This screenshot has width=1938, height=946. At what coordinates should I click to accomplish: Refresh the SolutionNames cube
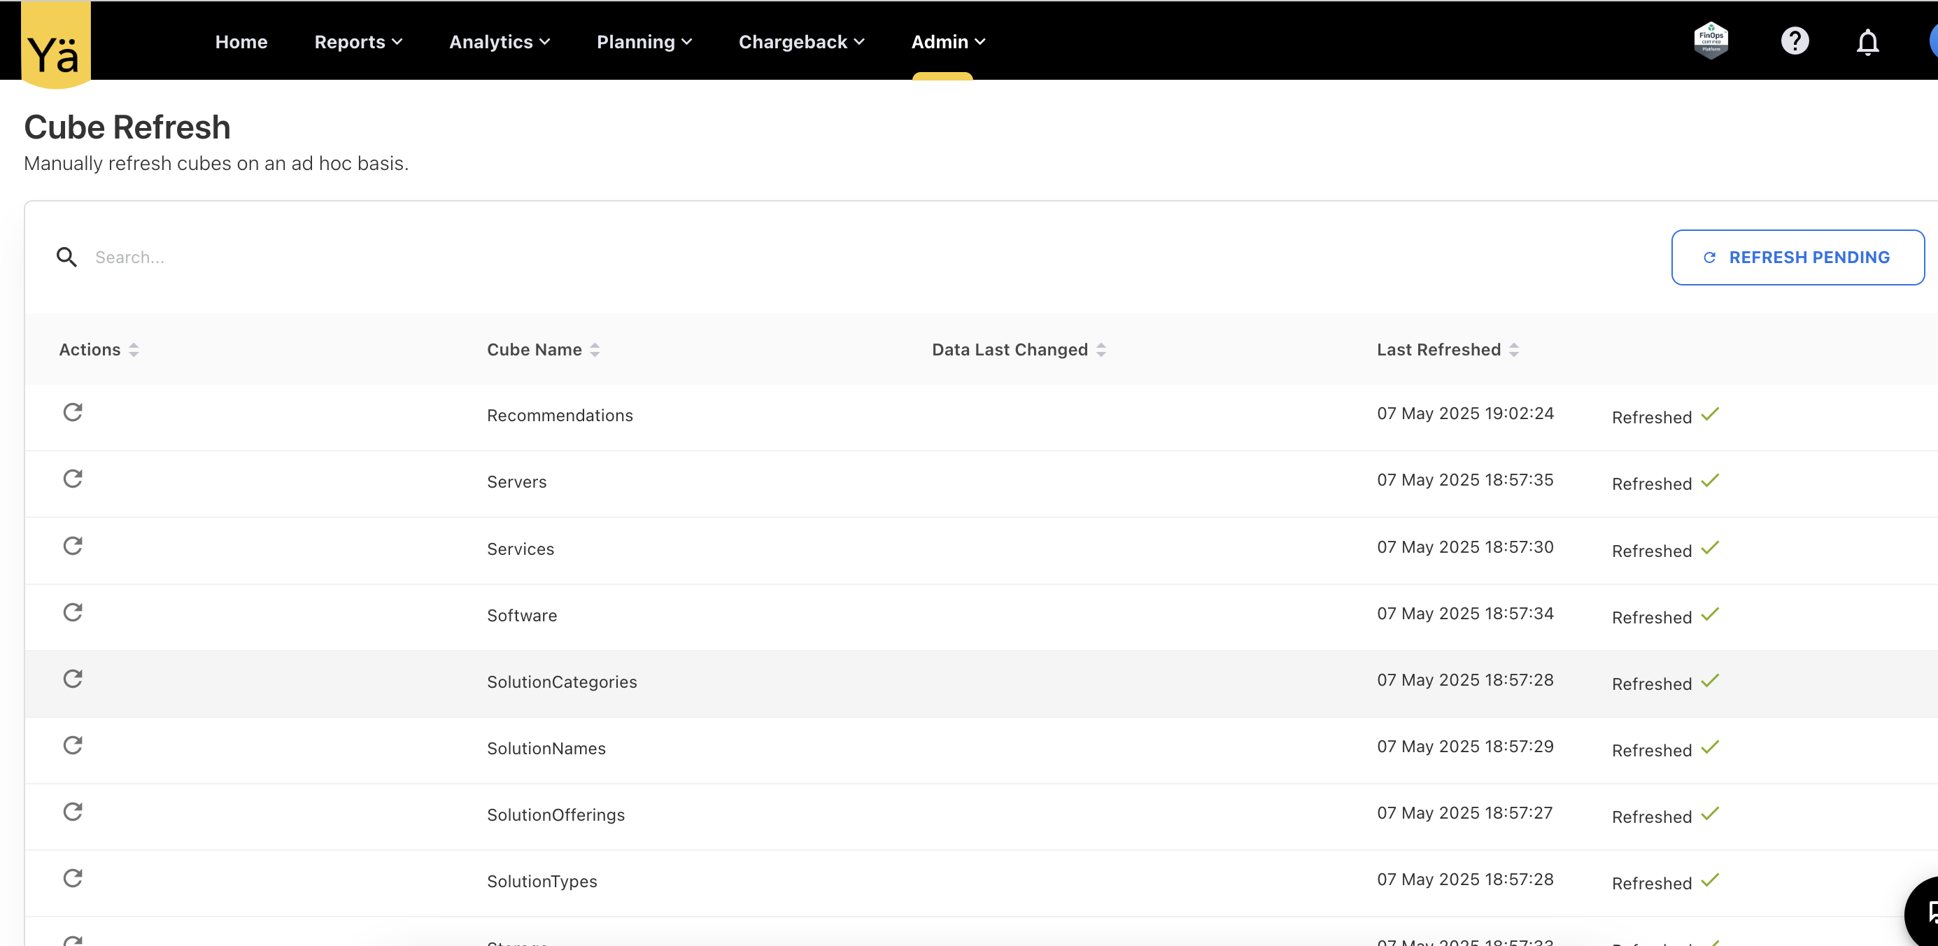click(x=72, y=745)
